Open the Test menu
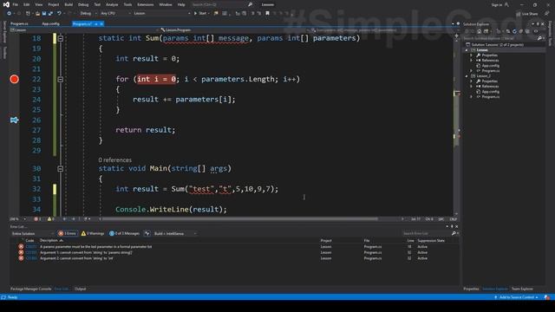 click(97, 4)
